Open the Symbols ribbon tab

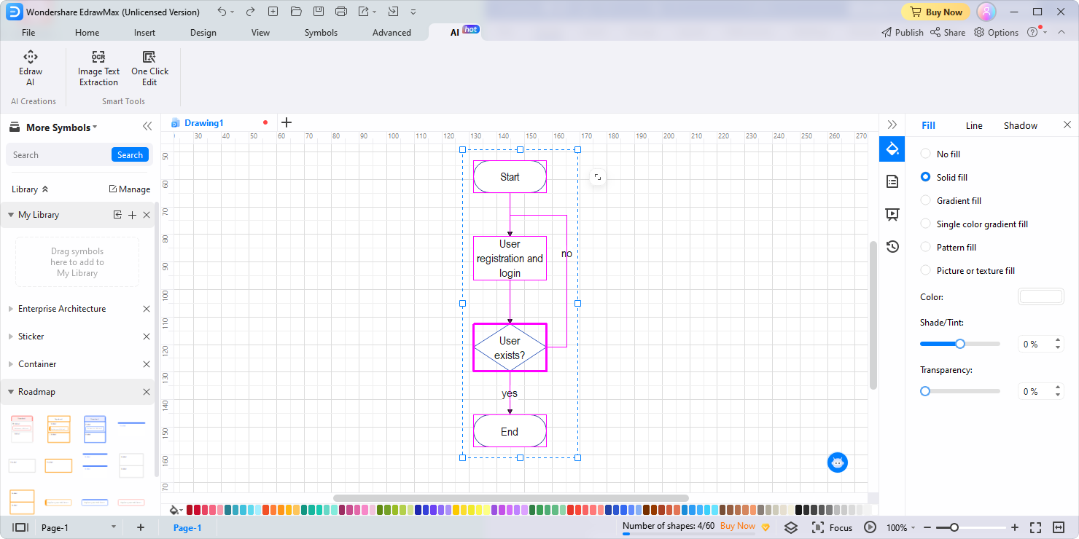coord(321,33)
